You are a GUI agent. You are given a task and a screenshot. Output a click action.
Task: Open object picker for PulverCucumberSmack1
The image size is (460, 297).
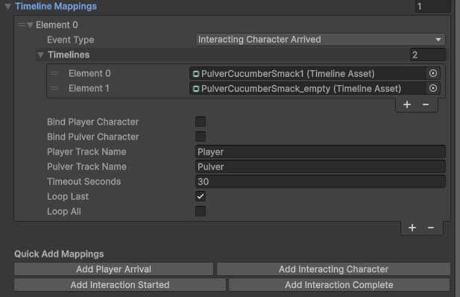coord(433,73)
